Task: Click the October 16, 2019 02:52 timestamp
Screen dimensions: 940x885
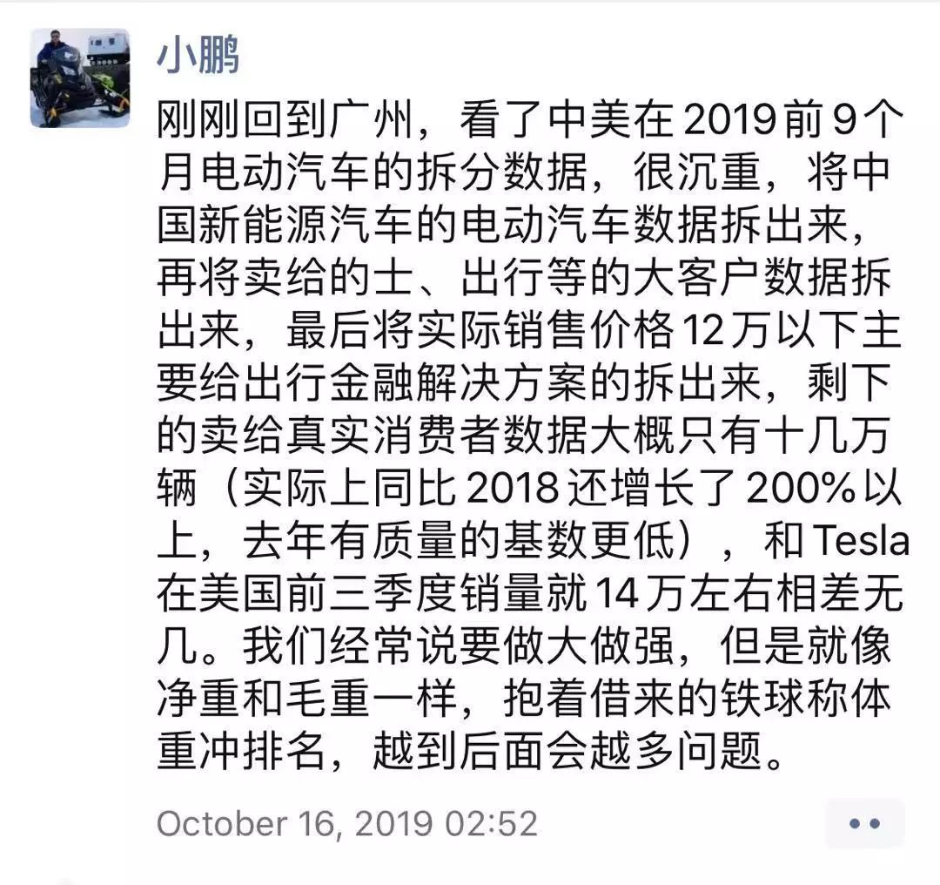Action: [347, 823]
